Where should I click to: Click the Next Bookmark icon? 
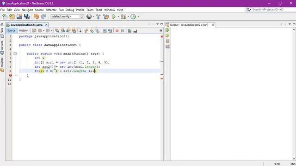coord(92,31)
